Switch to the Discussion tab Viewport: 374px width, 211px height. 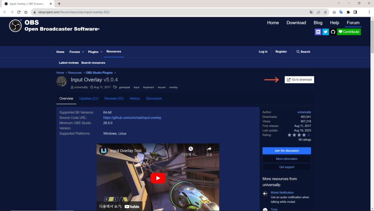pos(154,98)
